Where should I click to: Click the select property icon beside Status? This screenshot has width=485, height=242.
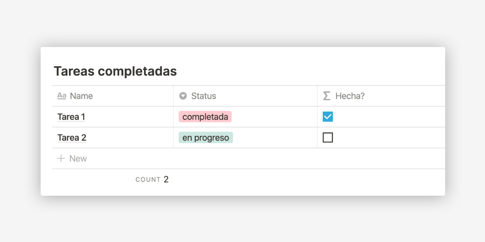(183, 96)
